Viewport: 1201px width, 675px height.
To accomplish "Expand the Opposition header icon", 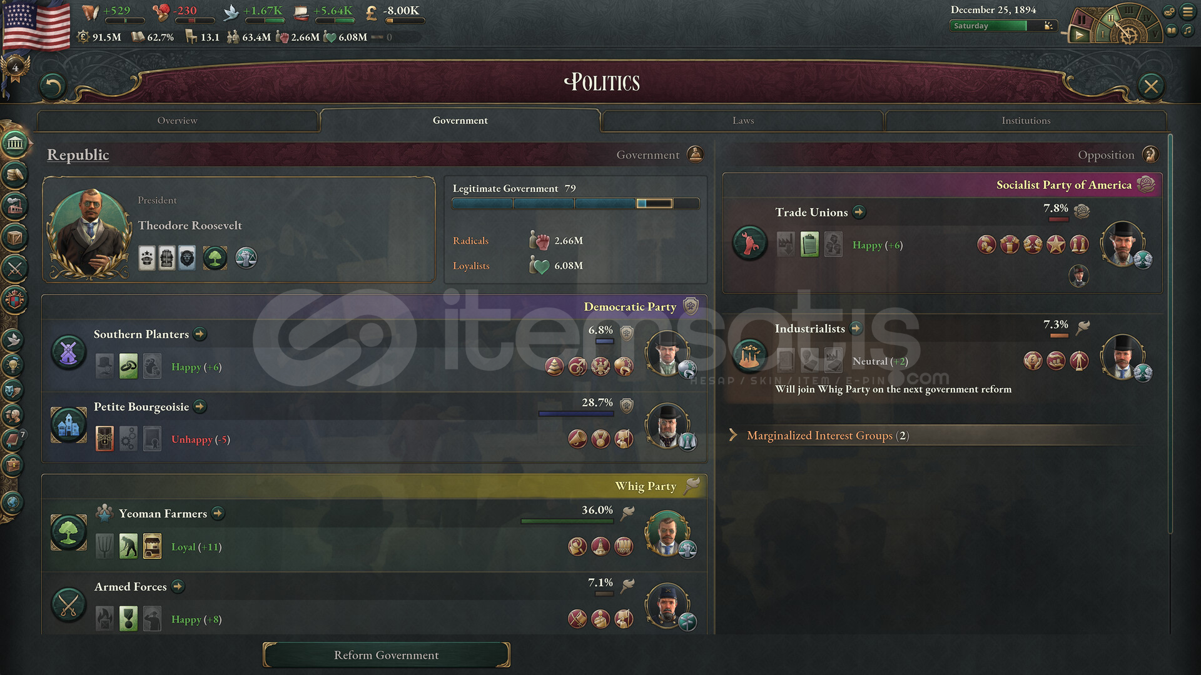I will 1150,154.
